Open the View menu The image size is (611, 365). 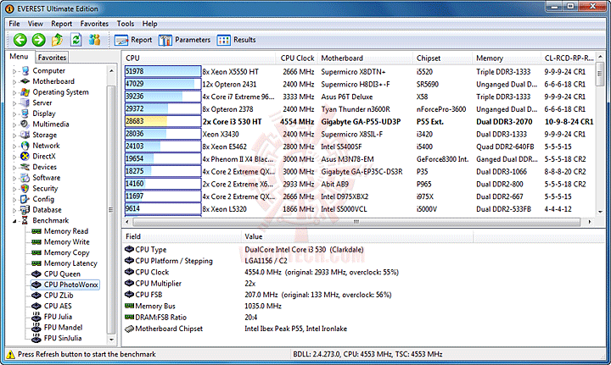pyautogui.click(x=36, y=24)
